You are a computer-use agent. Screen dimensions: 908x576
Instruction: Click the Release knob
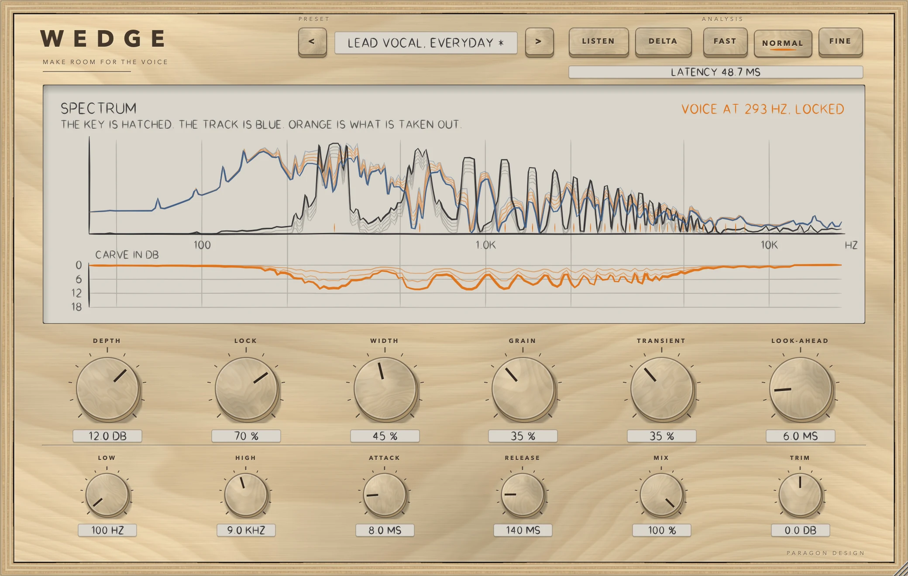[523, 495]
